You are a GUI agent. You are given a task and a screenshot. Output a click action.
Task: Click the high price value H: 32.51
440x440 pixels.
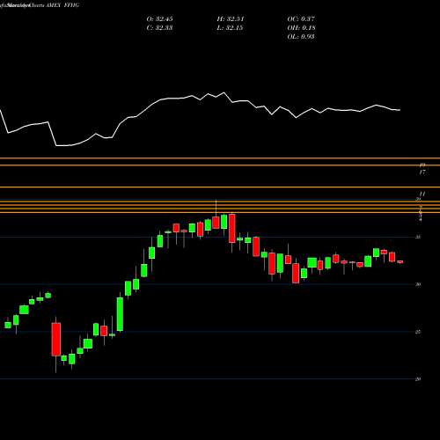tap(231, 19)
